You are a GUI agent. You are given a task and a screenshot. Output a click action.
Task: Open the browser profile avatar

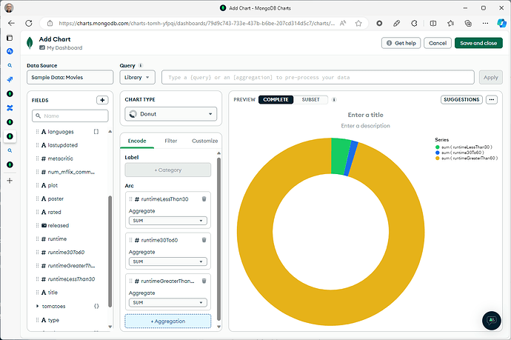9,8
